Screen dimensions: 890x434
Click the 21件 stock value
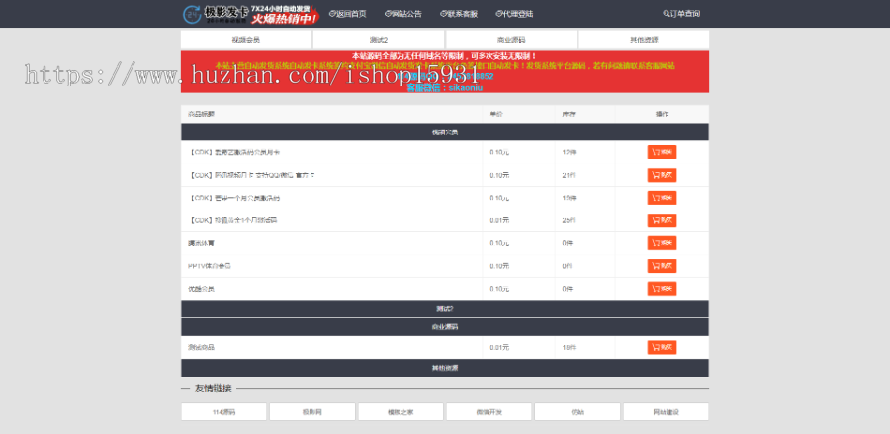(x=569, y=175)
